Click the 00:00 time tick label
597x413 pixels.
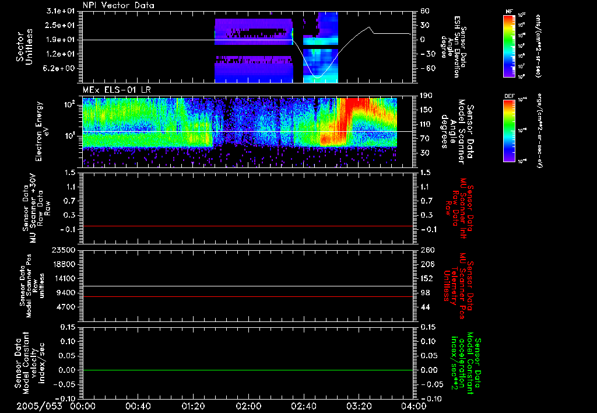tap(83, 406)
